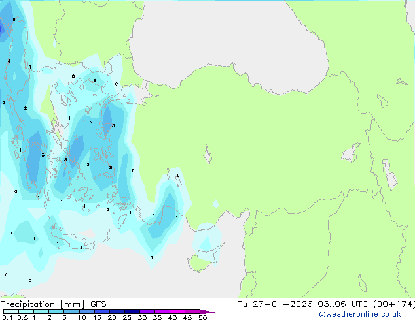The image size is (415, 320).
Task: Pick legend swatch between 15 and 20
Action: pyautogui.click(x=101, y=312)
